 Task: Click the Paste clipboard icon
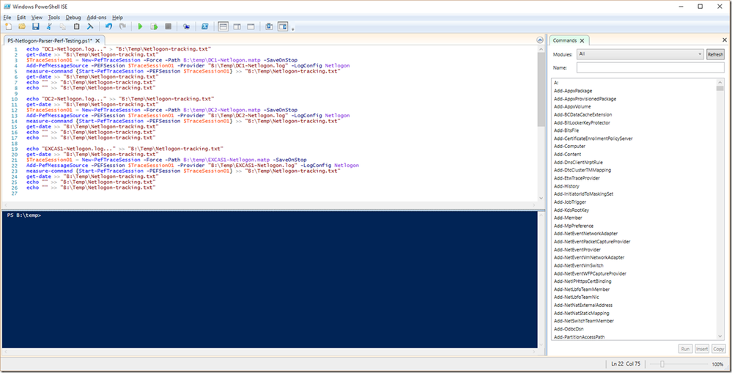coord(76,26)
